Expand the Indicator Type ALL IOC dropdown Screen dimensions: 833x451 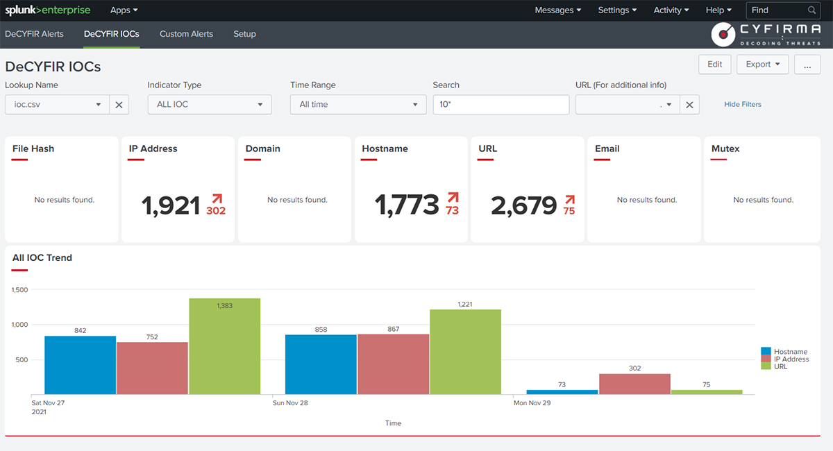(210, 105)
